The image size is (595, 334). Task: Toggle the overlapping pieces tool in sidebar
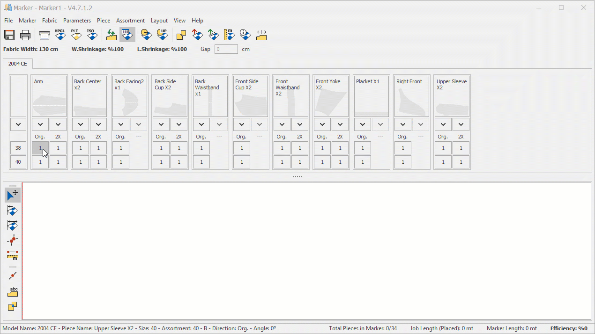tap(13, 307)
